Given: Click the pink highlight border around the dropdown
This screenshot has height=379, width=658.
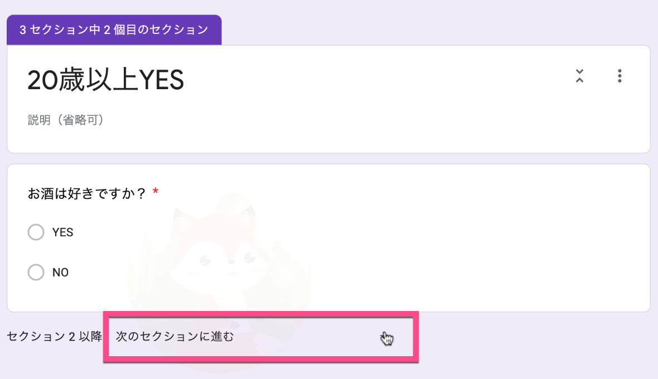Looking at the screenshot, I should tap(261, 314).
